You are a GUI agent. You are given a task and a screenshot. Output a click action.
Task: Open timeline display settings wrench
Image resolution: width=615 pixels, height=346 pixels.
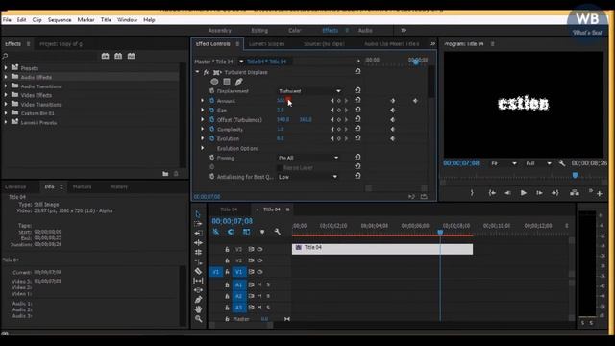click(278, 232)
